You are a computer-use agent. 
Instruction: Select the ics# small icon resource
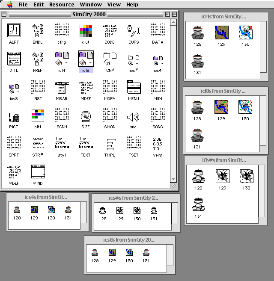(134, 60)
